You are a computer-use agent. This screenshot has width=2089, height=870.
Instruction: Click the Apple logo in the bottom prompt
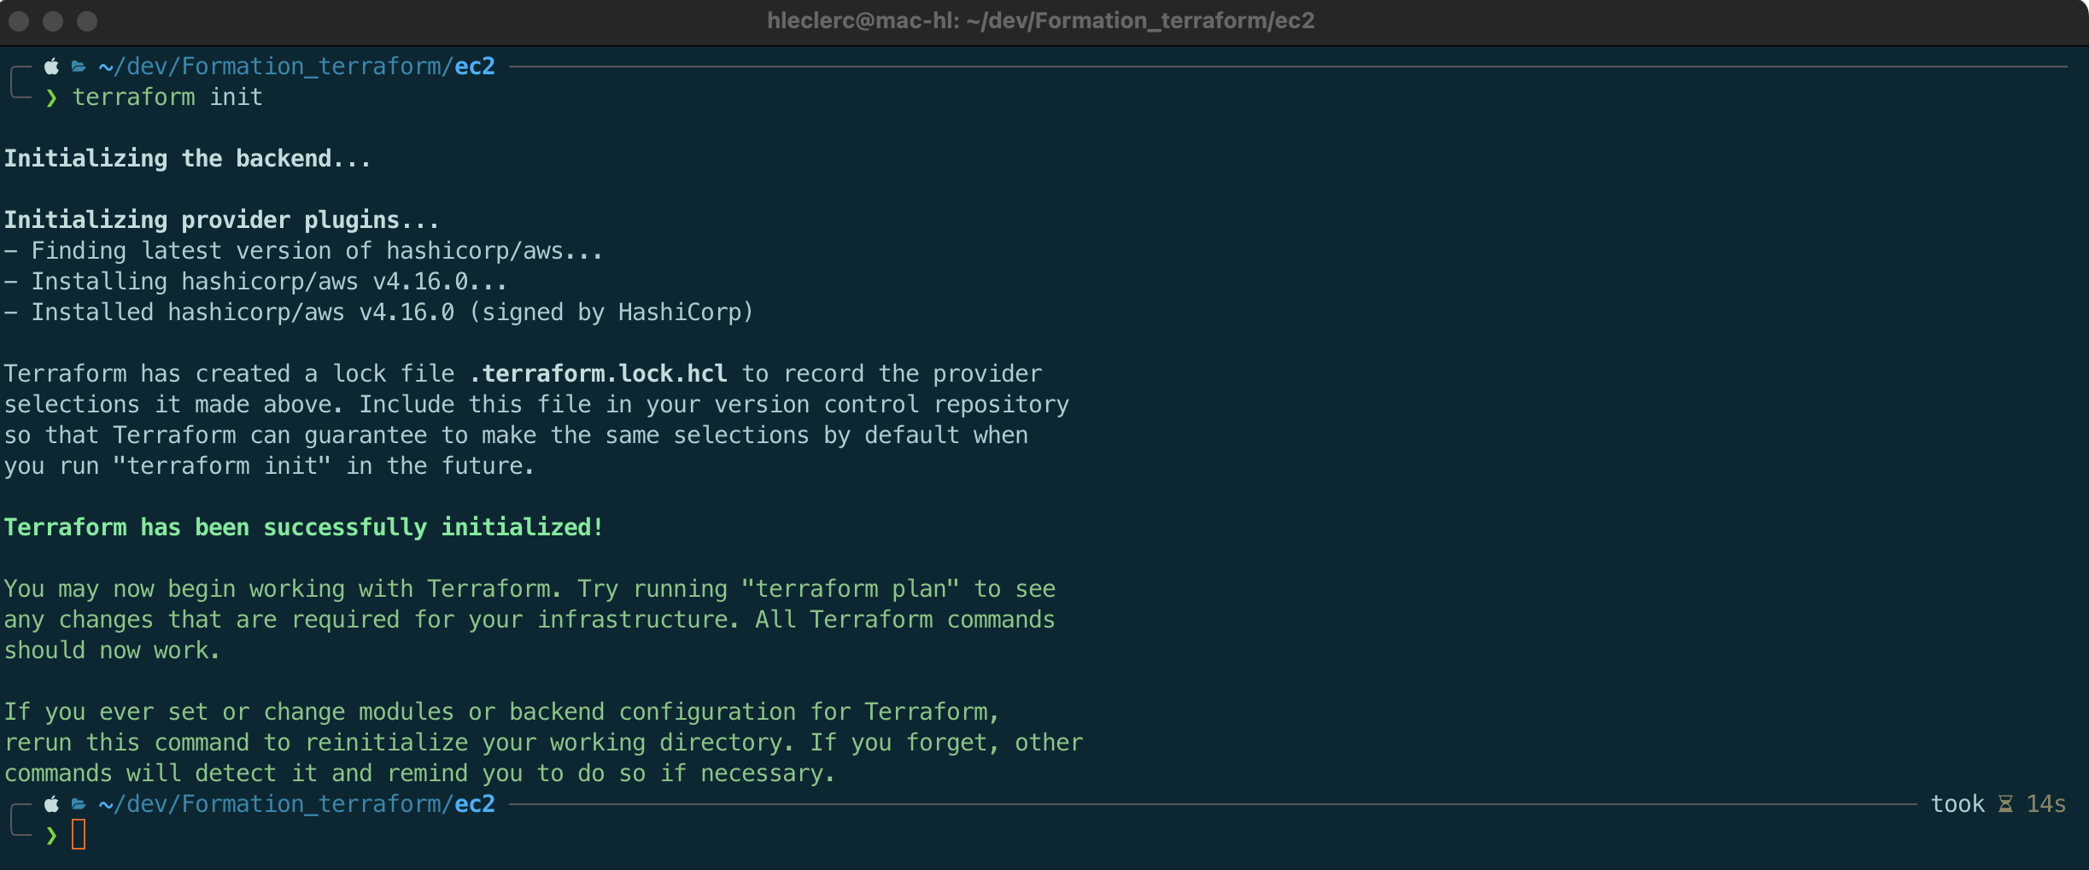click(x=52, y=804)
